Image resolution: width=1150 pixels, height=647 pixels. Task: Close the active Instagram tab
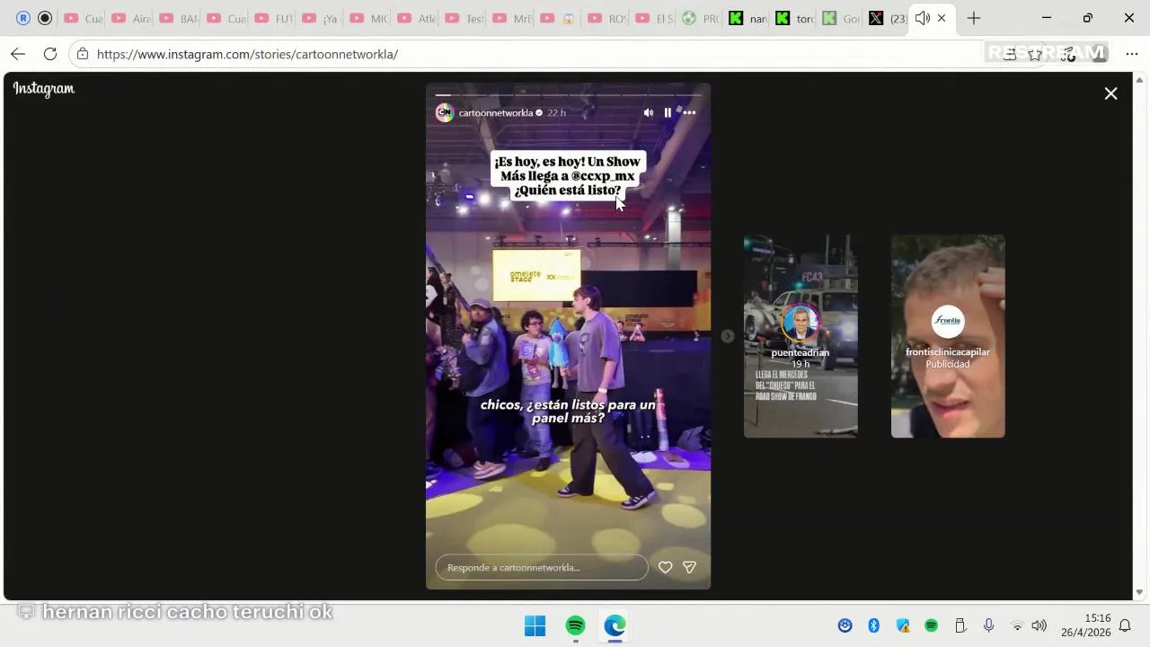point(942,18)
